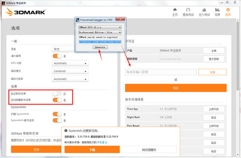The image size is (241, 158).
Task: Minimize the 3DMark main window
Action: (222, 2)
